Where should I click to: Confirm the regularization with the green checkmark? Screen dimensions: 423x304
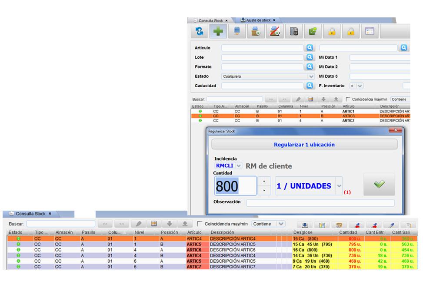[x=379, y=184]
